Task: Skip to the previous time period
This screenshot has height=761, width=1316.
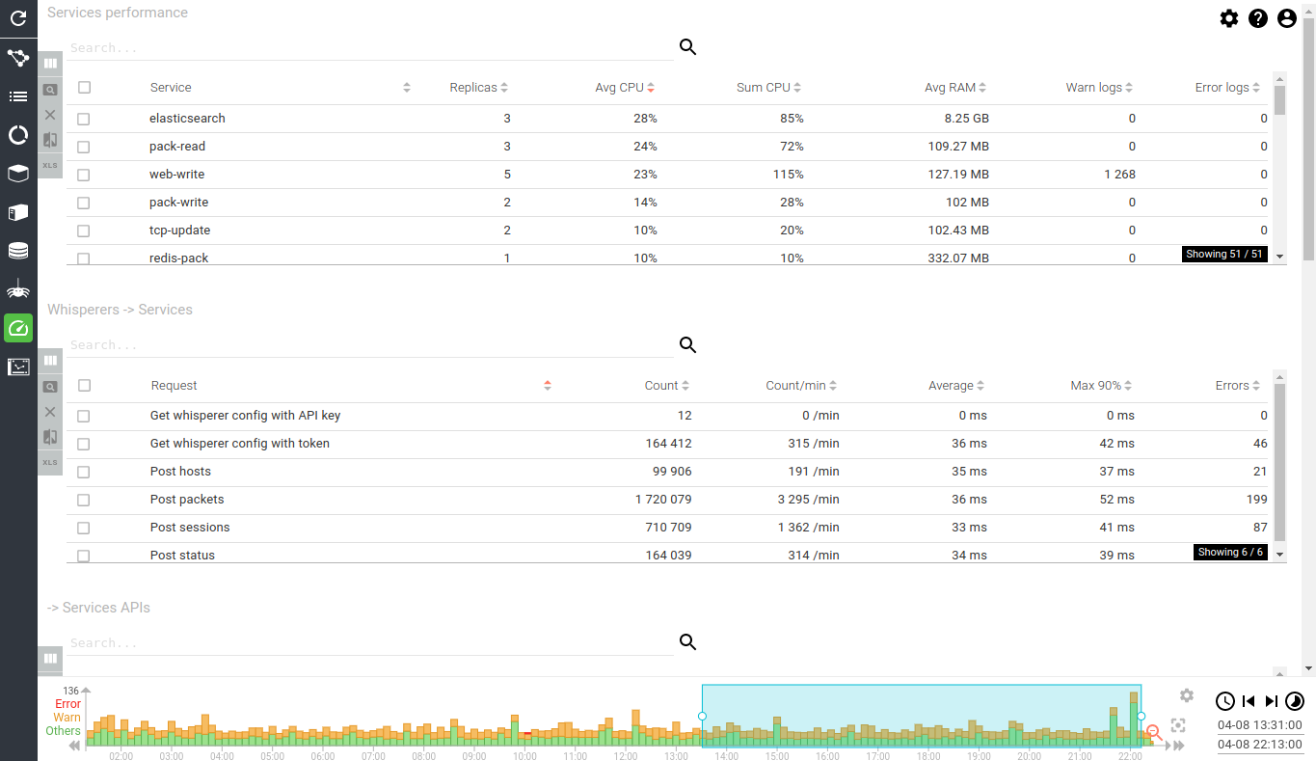Action: tap(1249, 701)
